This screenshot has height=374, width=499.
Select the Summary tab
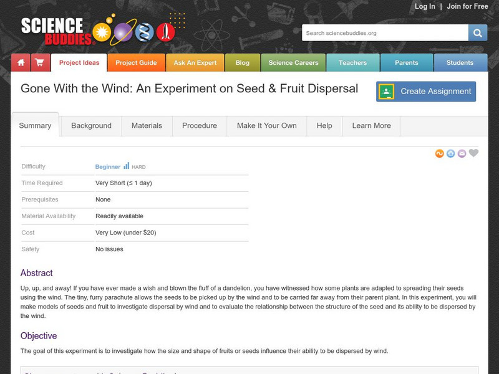[35, 125]
